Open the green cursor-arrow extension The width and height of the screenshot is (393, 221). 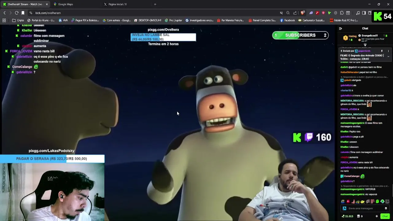pos(329,13)
